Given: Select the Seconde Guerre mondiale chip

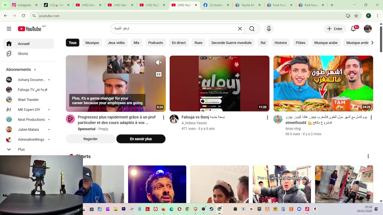Looking at the screenshot, I should [x=231, y=43].
